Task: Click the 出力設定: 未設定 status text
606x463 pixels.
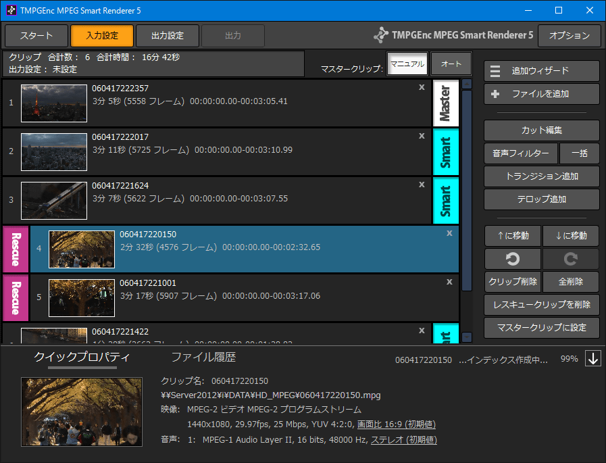Action: point(43,70)
